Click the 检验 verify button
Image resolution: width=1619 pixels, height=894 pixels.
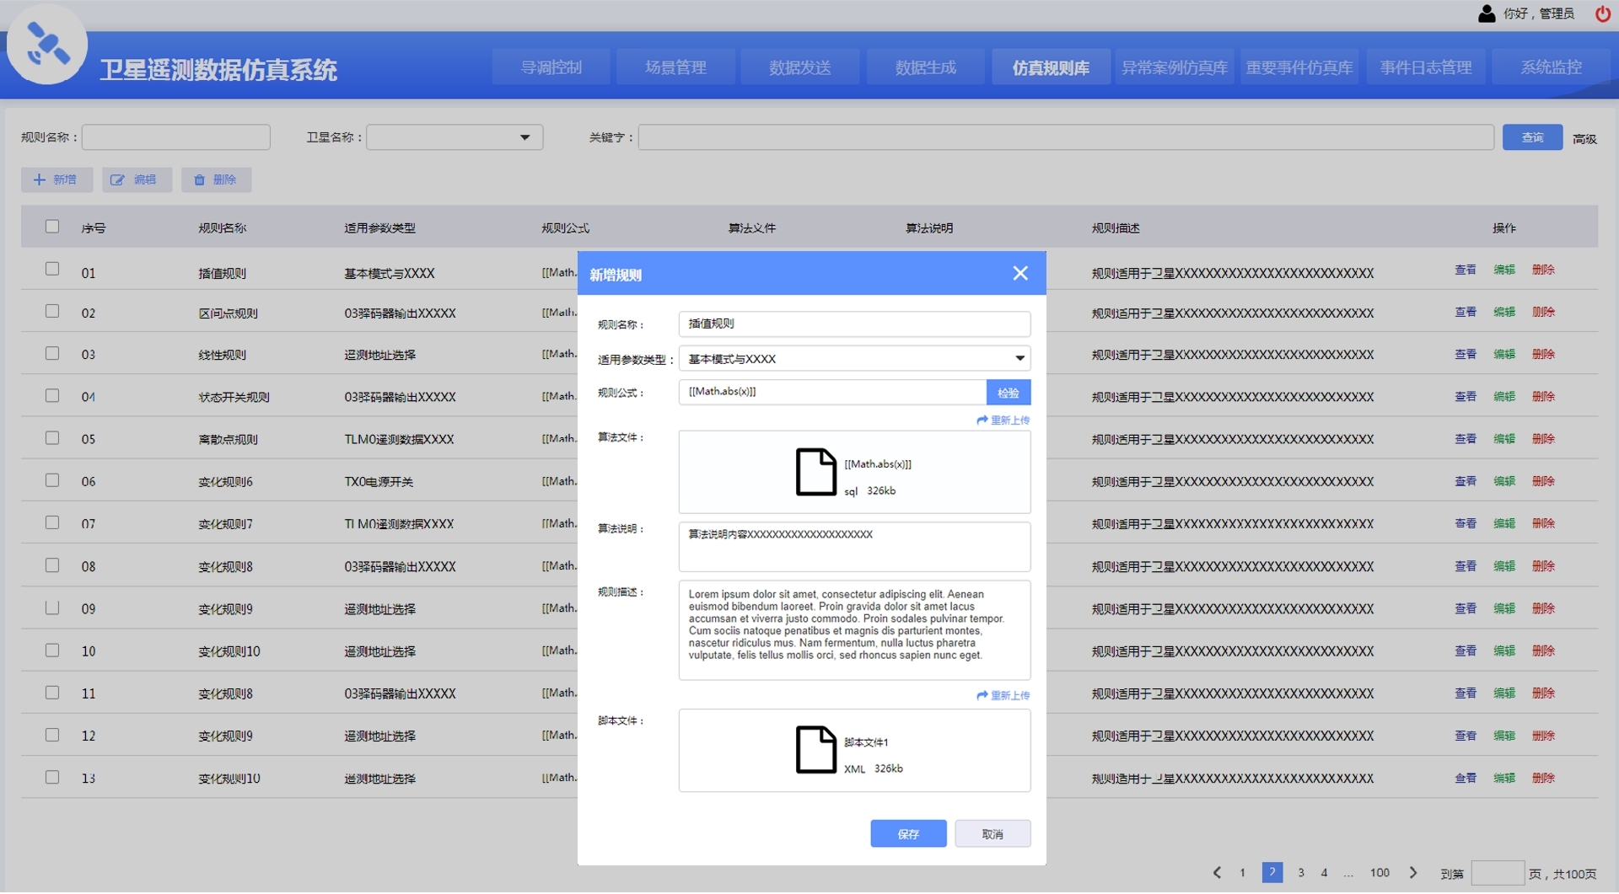(x=1009, y=393)
